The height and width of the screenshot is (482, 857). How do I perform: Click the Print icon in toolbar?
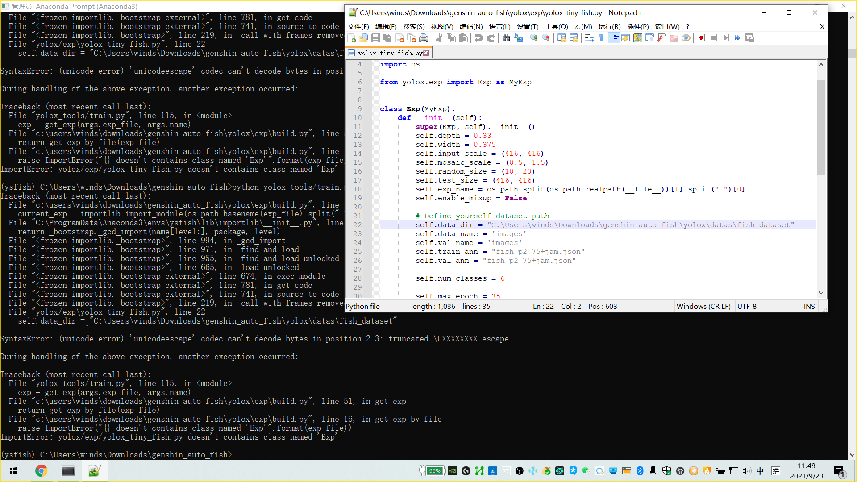(424, 38)
